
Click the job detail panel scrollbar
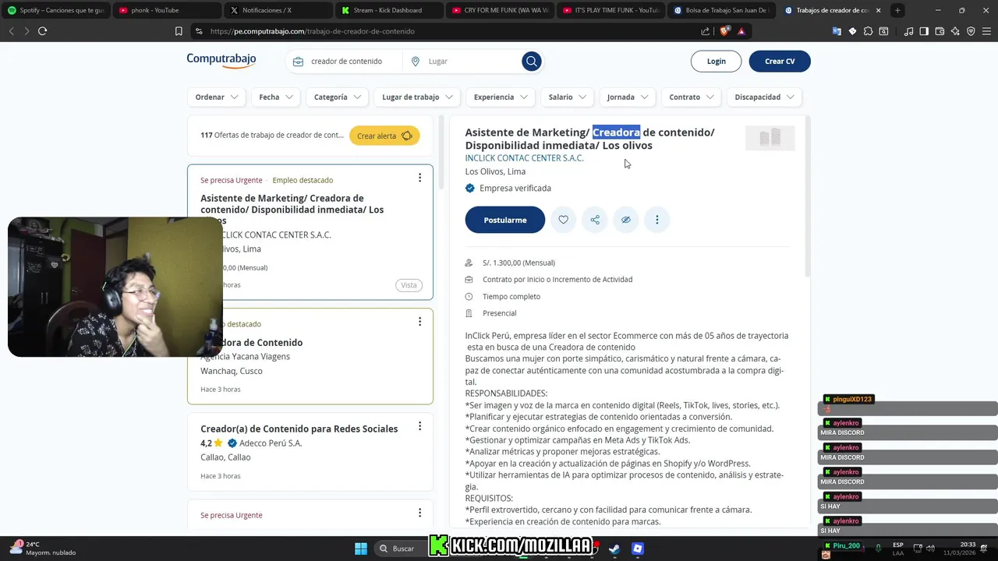[x=808, y=195]
